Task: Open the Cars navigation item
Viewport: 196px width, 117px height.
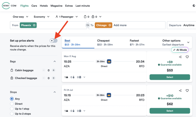Action: tap(34, 6)
